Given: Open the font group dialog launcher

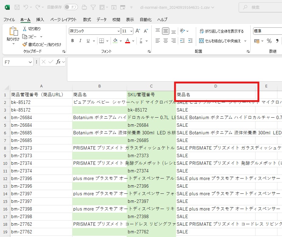Looking at the screenshot, I should 149,51.
